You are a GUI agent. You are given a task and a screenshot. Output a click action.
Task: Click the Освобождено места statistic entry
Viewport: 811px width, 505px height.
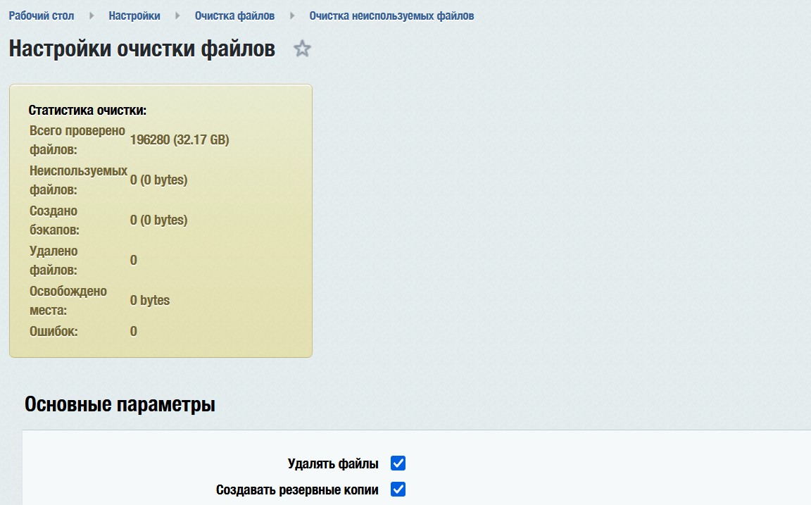pos(148,300)
